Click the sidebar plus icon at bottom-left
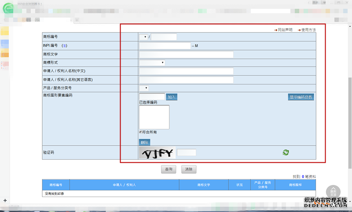The height and width of the screenshot is (212, 352). [x=5, y=200]
